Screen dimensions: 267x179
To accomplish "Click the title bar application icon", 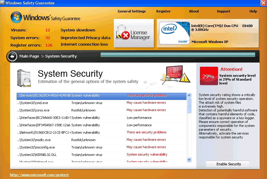I will point(3,3).
